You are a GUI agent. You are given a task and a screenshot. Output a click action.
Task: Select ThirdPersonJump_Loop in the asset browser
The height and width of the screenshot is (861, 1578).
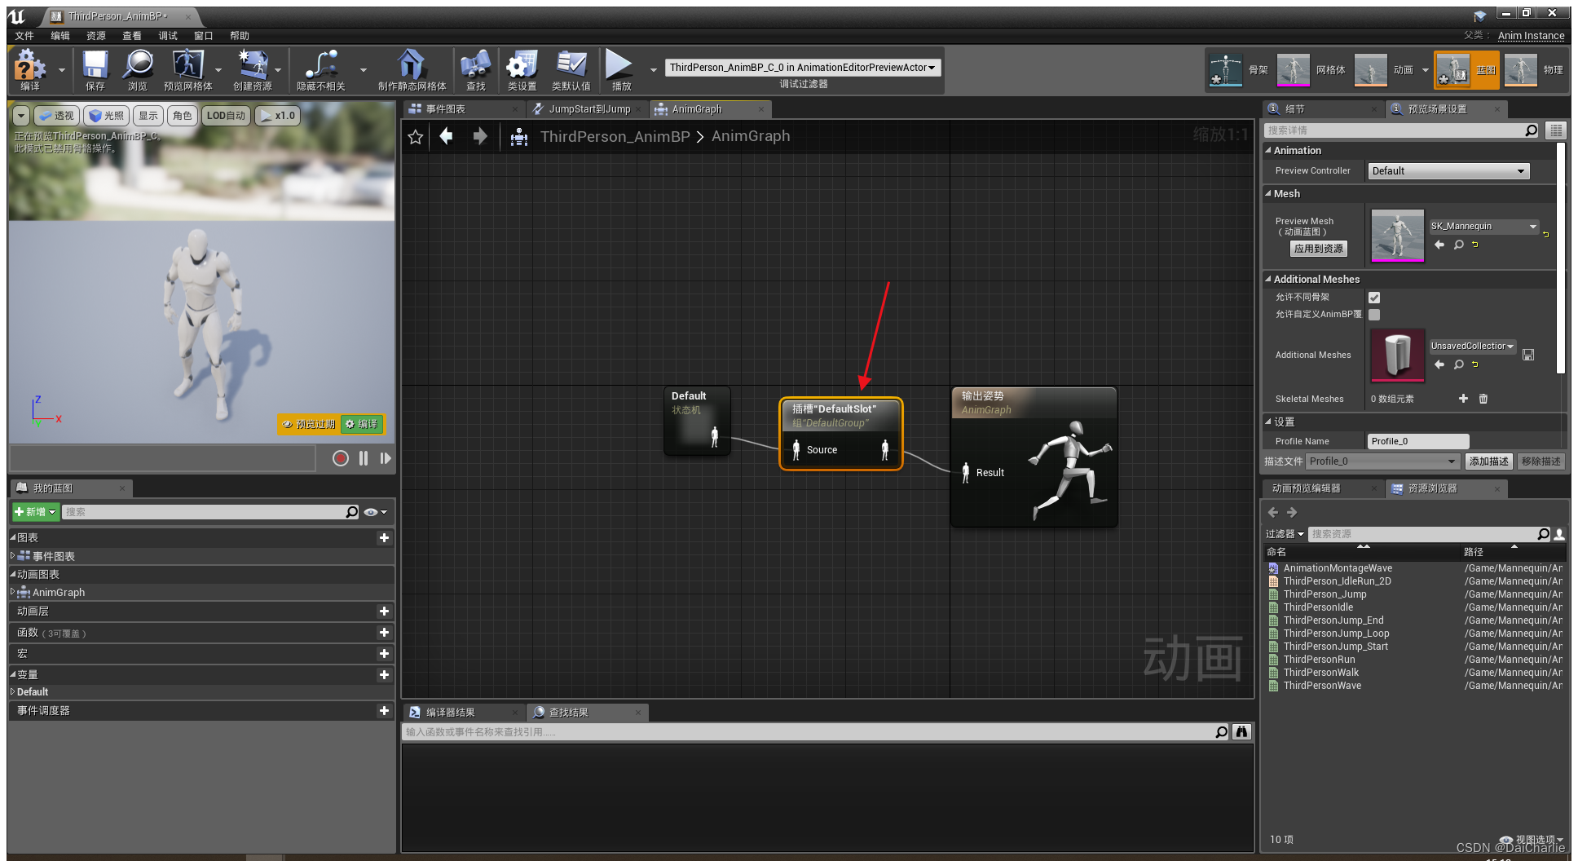[x=1338, y=633]
